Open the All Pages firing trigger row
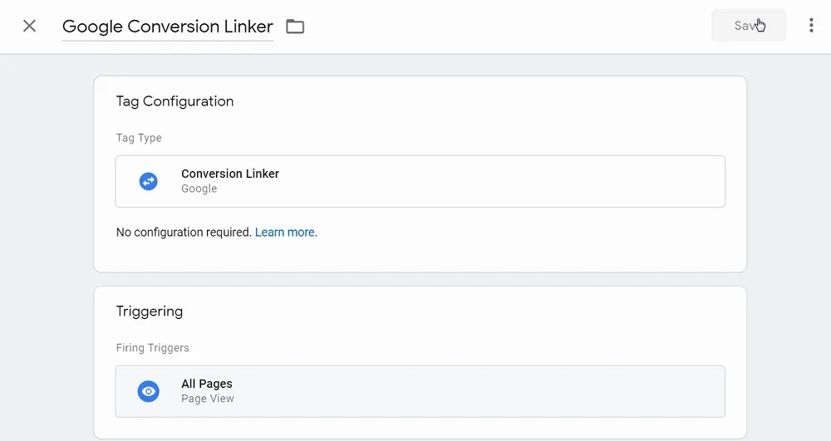The width and height of the screenshot is (831, 441). [x=420, y=391]
